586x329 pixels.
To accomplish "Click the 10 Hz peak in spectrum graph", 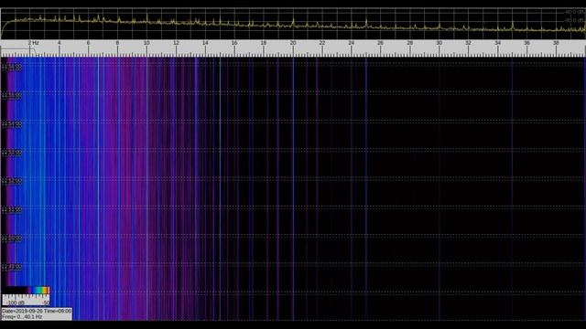I will click(146, 18).
